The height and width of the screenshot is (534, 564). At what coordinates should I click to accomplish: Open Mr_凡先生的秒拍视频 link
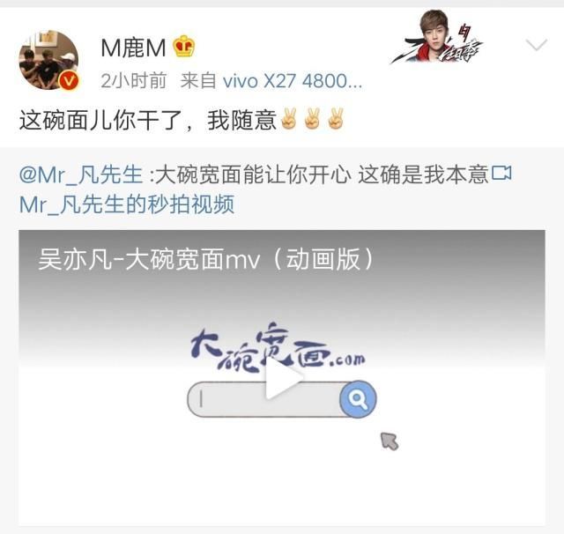pos(127,204)
